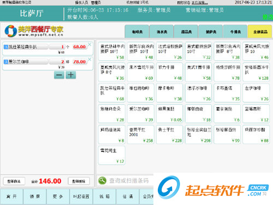Image resolution: width=273 pixels, height=205 pixels.
Task: Select order line 2 爱尔兰咖啡
Action: 48,63
